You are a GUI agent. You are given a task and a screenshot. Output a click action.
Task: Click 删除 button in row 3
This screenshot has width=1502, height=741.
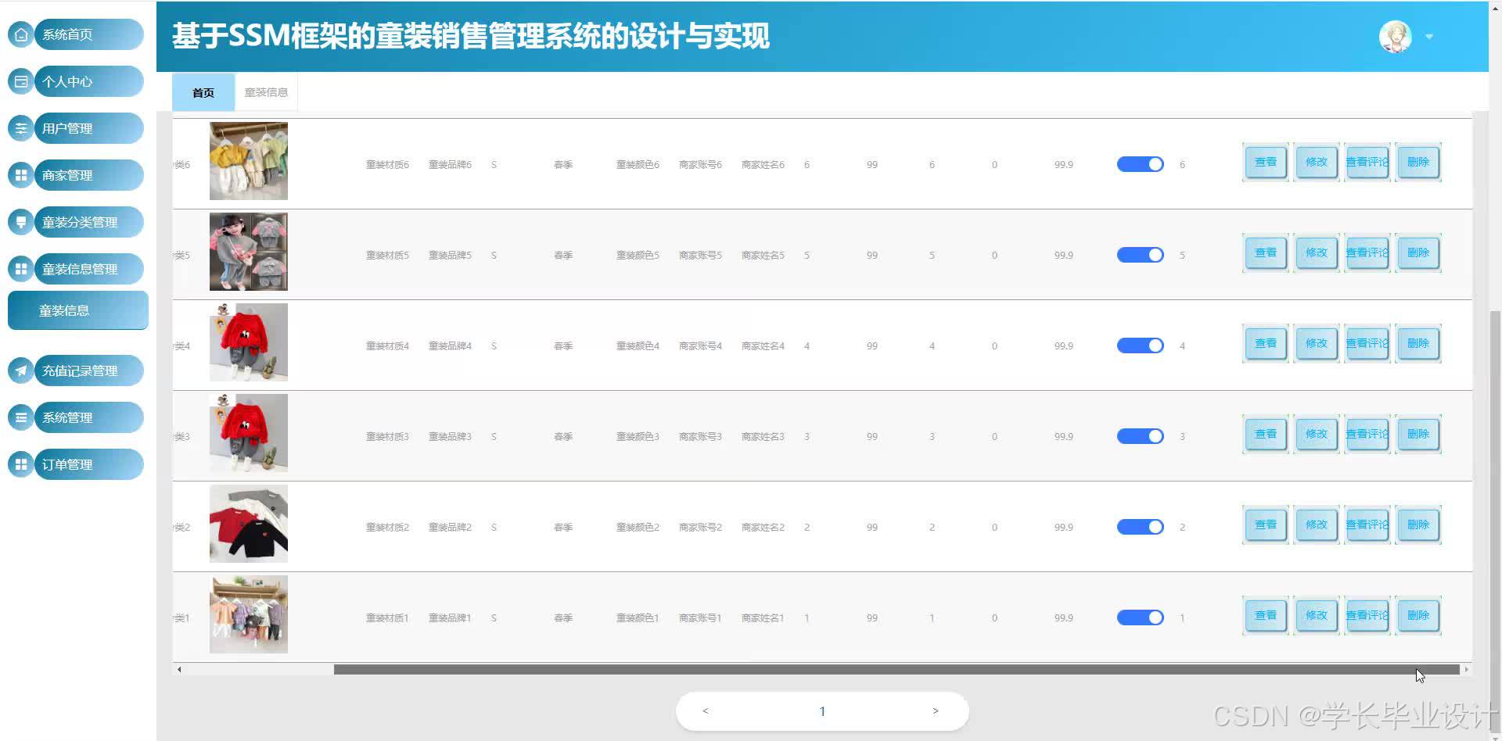(1418, 434)
